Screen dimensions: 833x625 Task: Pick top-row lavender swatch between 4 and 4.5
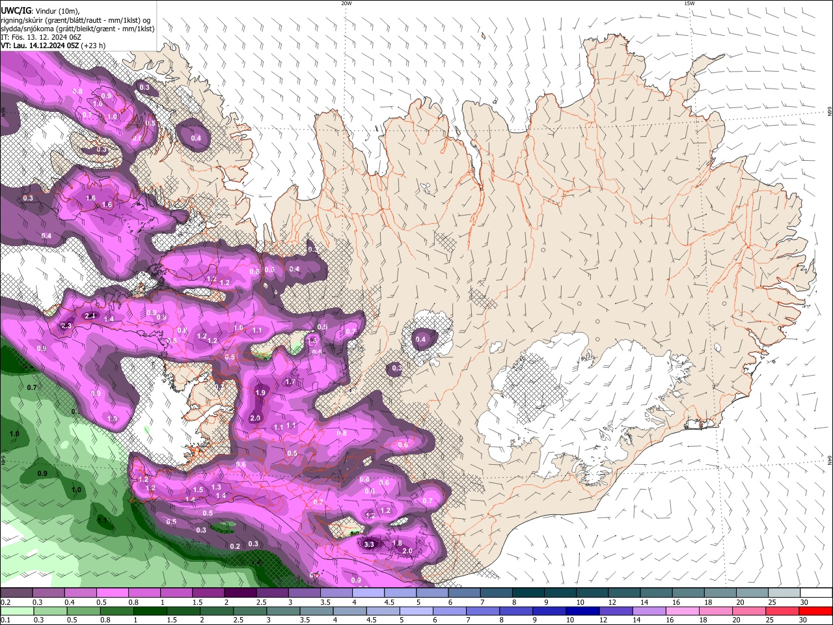click(368, 592)
